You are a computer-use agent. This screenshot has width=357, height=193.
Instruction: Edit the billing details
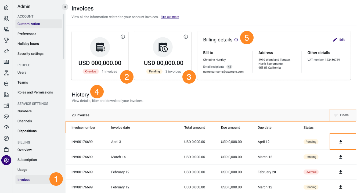339,40
